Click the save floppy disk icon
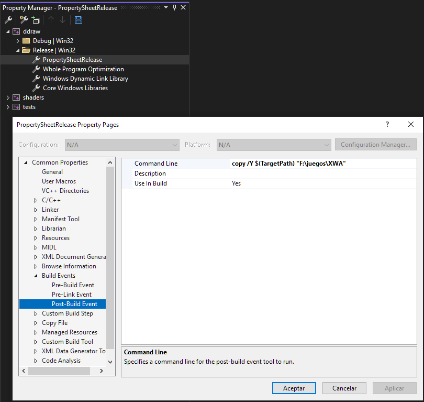 (x=79, y=20)
